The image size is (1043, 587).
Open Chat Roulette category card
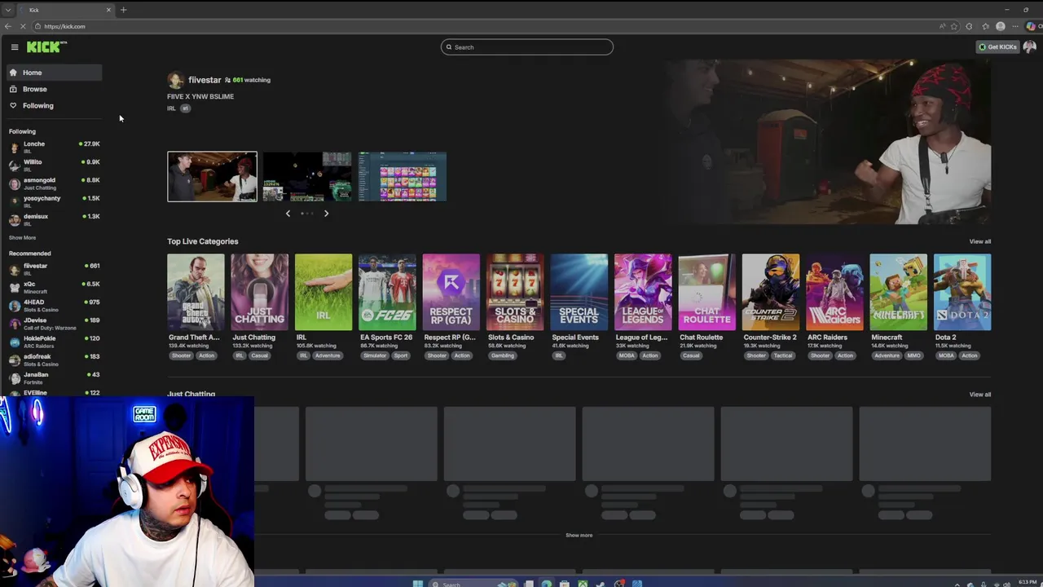(706, 292)
